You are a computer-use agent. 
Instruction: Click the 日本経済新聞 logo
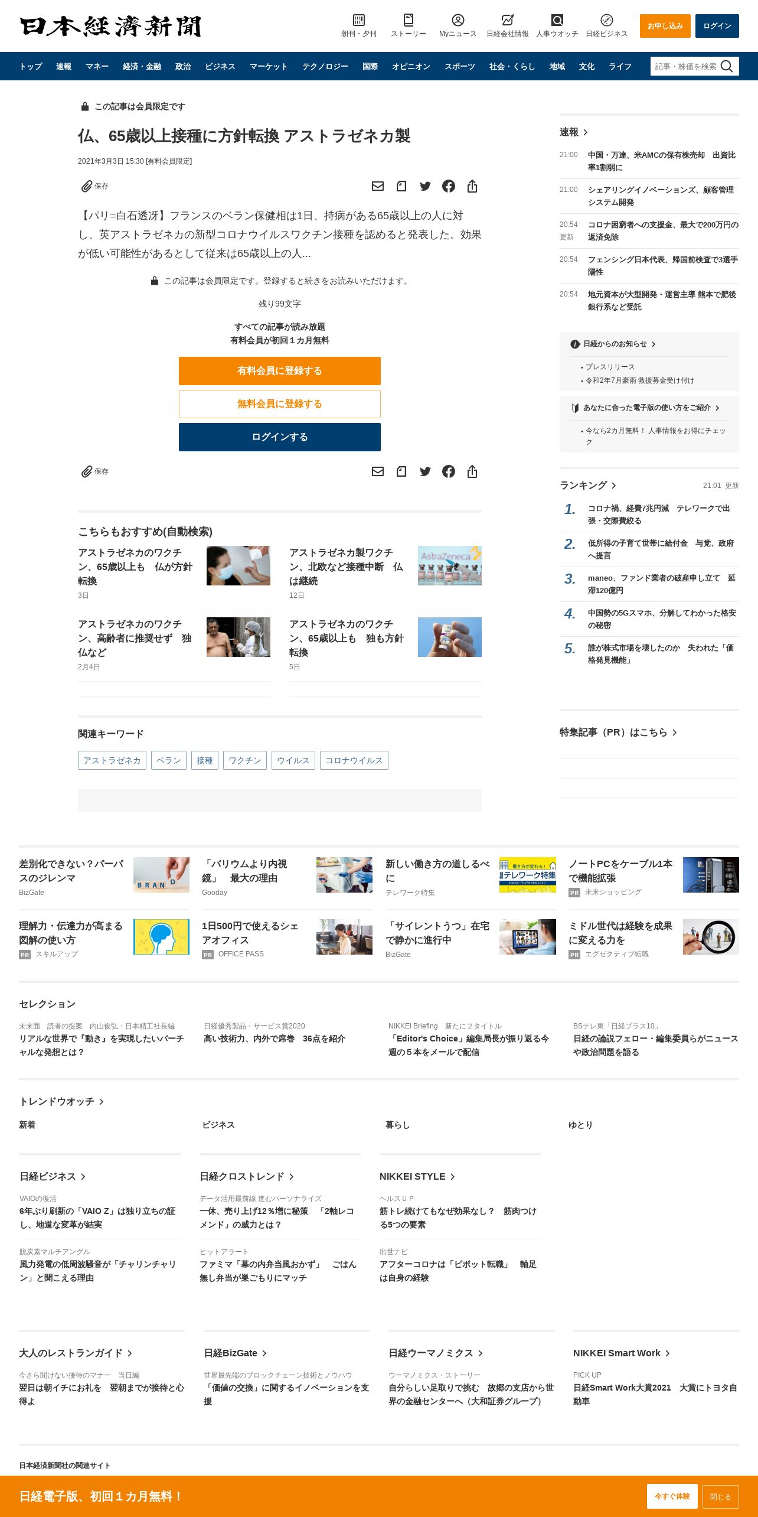[x=110, y=27]
